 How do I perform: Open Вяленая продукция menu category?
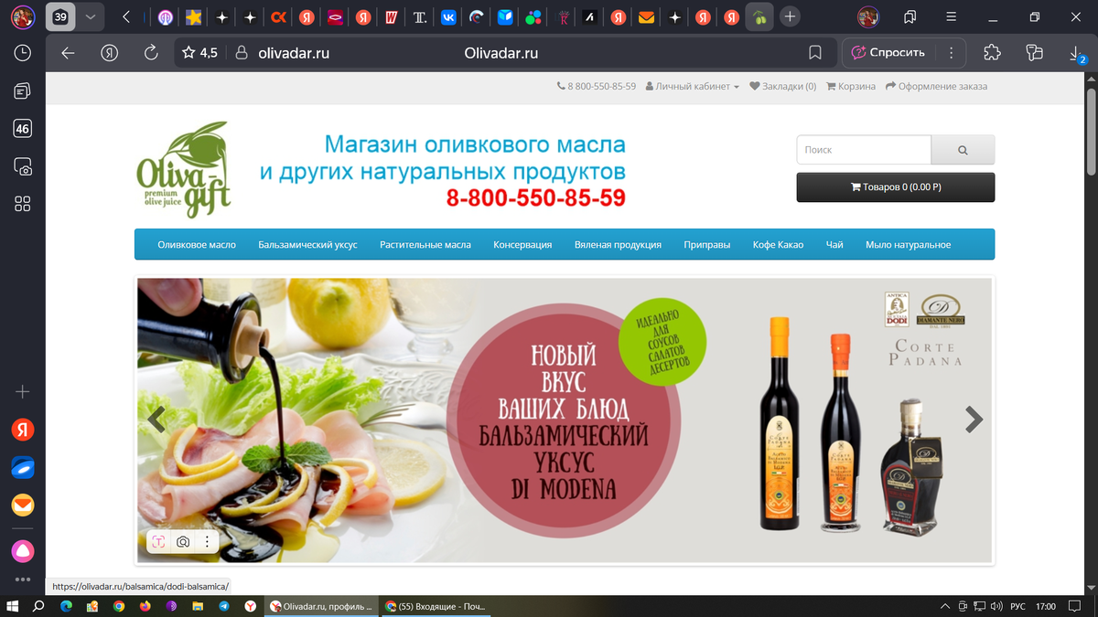(618, 245)
